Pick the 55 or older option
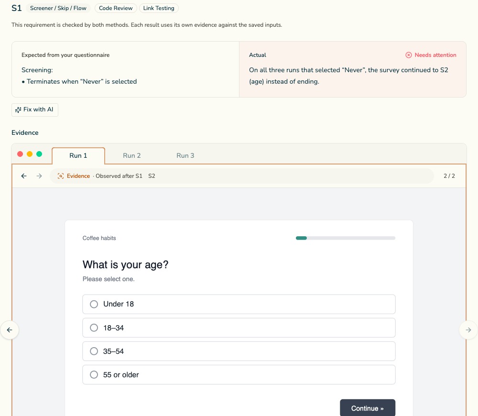 tap(239, 375)
